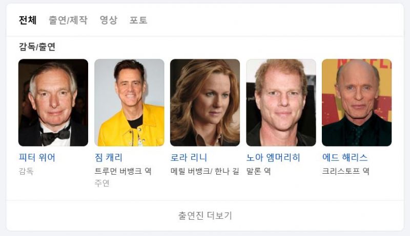The height and width of the screenshot is (236, 410).
Task: Select the 메릴 버뱅크/ 한나 길 role text
Action: [204, 171]
